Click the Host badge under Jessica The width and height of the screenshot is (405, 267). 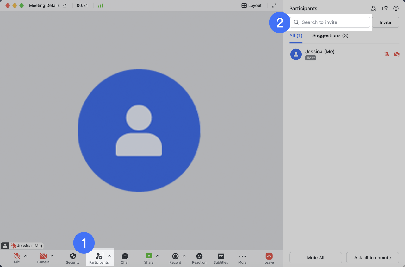tap(311, 58)
